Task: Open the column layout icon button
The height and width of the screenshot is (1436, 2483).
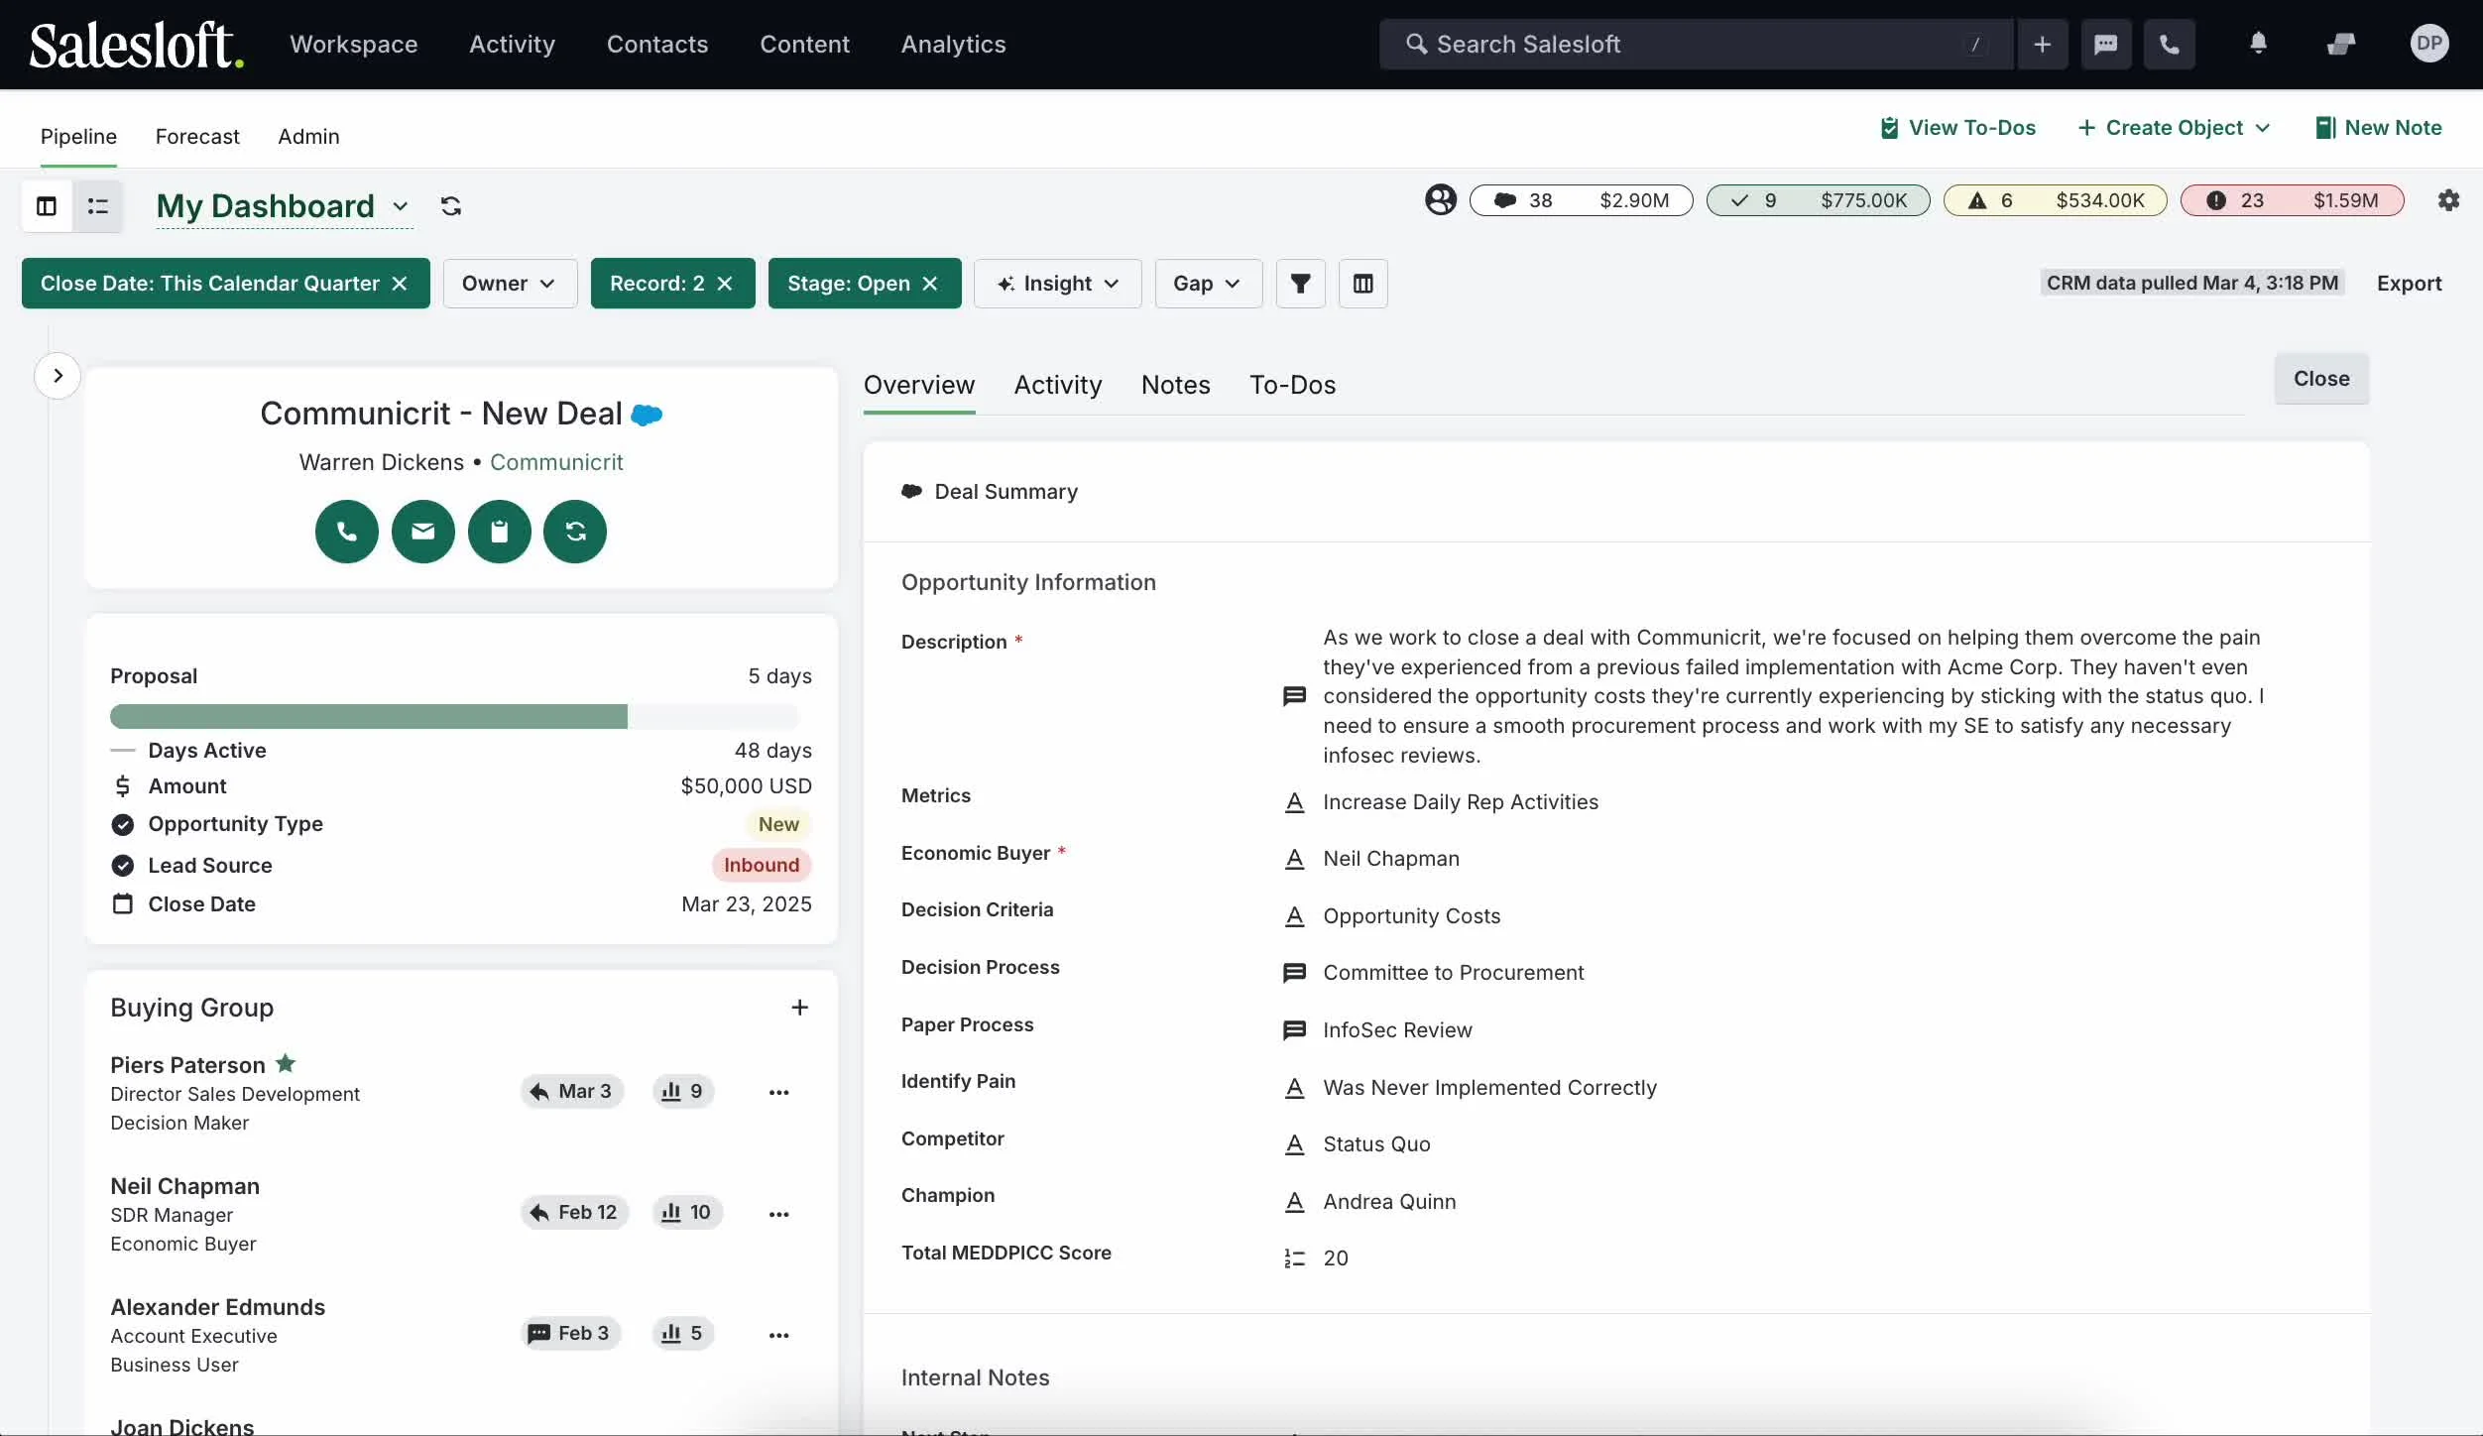Action: coord(1363,284)
